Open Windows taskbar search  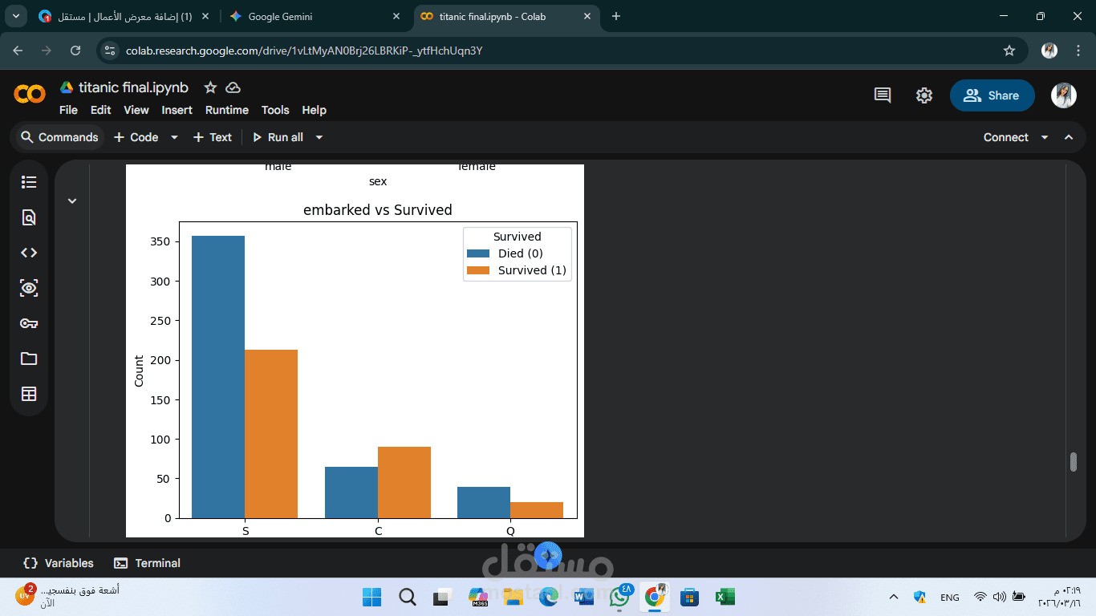pos(408,597)
